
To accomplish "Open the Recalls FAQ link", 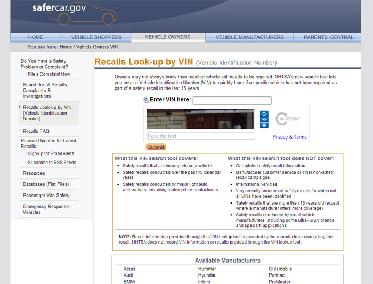I will click(36, 131).
